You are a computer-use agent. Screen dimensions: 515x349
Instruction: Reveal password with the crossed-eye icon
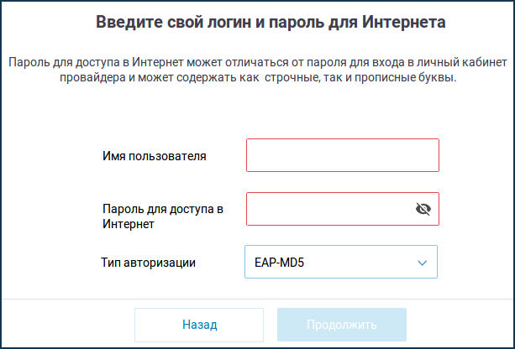point(423,209)
